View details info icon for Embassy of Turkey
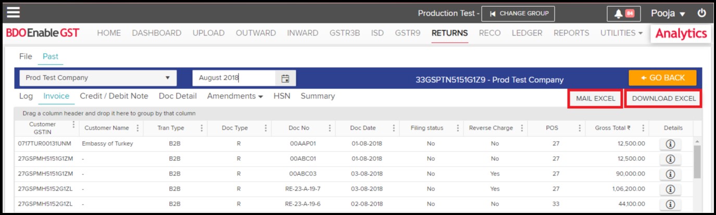 click(x=670, y=144)
